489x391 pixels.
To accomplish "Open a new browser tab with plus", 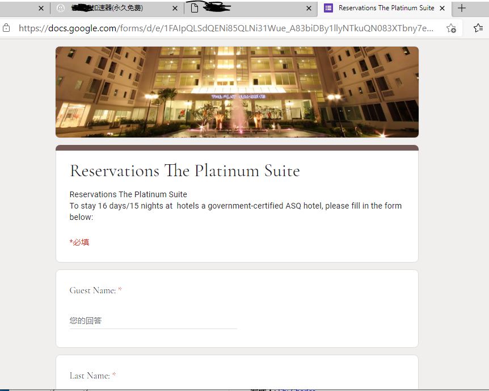I will (462, 8).
